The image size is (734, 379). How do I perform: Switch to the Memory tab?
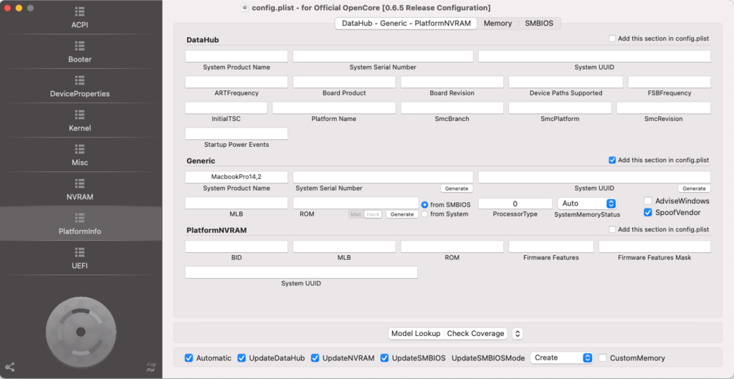pyautogui.click(x=497, y=24)
